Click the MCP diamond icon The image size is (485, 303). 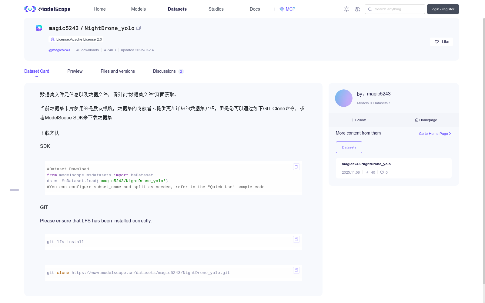pyautogui.click(x=282, y=9)
